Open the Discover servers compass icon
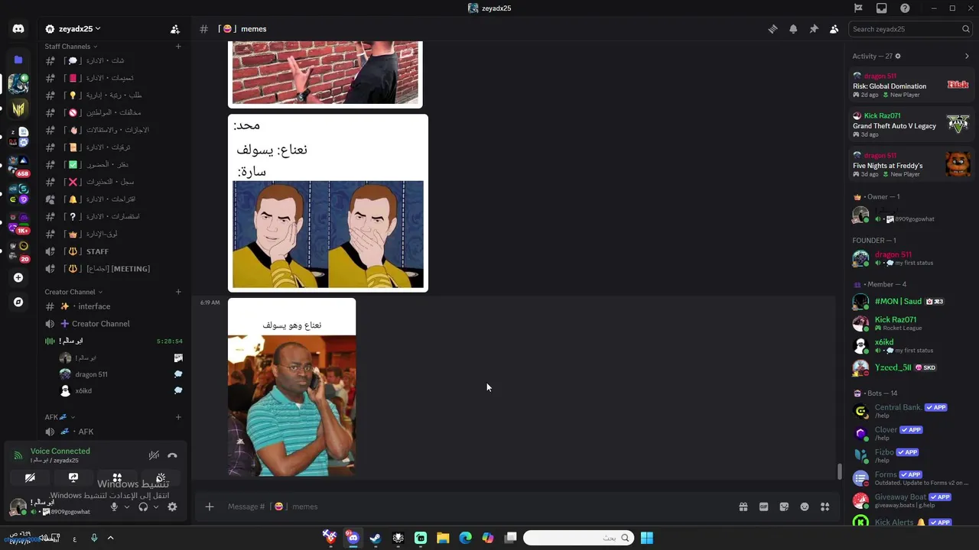Viewport: 979px width, 550px height. click(x=18, y=302)
